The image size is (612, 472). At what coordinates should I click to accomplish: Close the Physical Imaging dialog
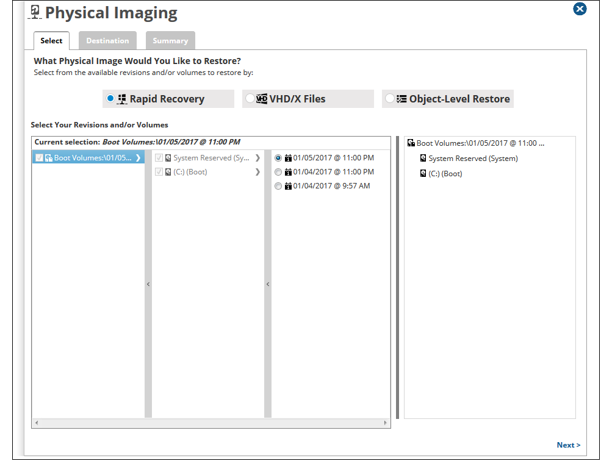pos(580,9)
